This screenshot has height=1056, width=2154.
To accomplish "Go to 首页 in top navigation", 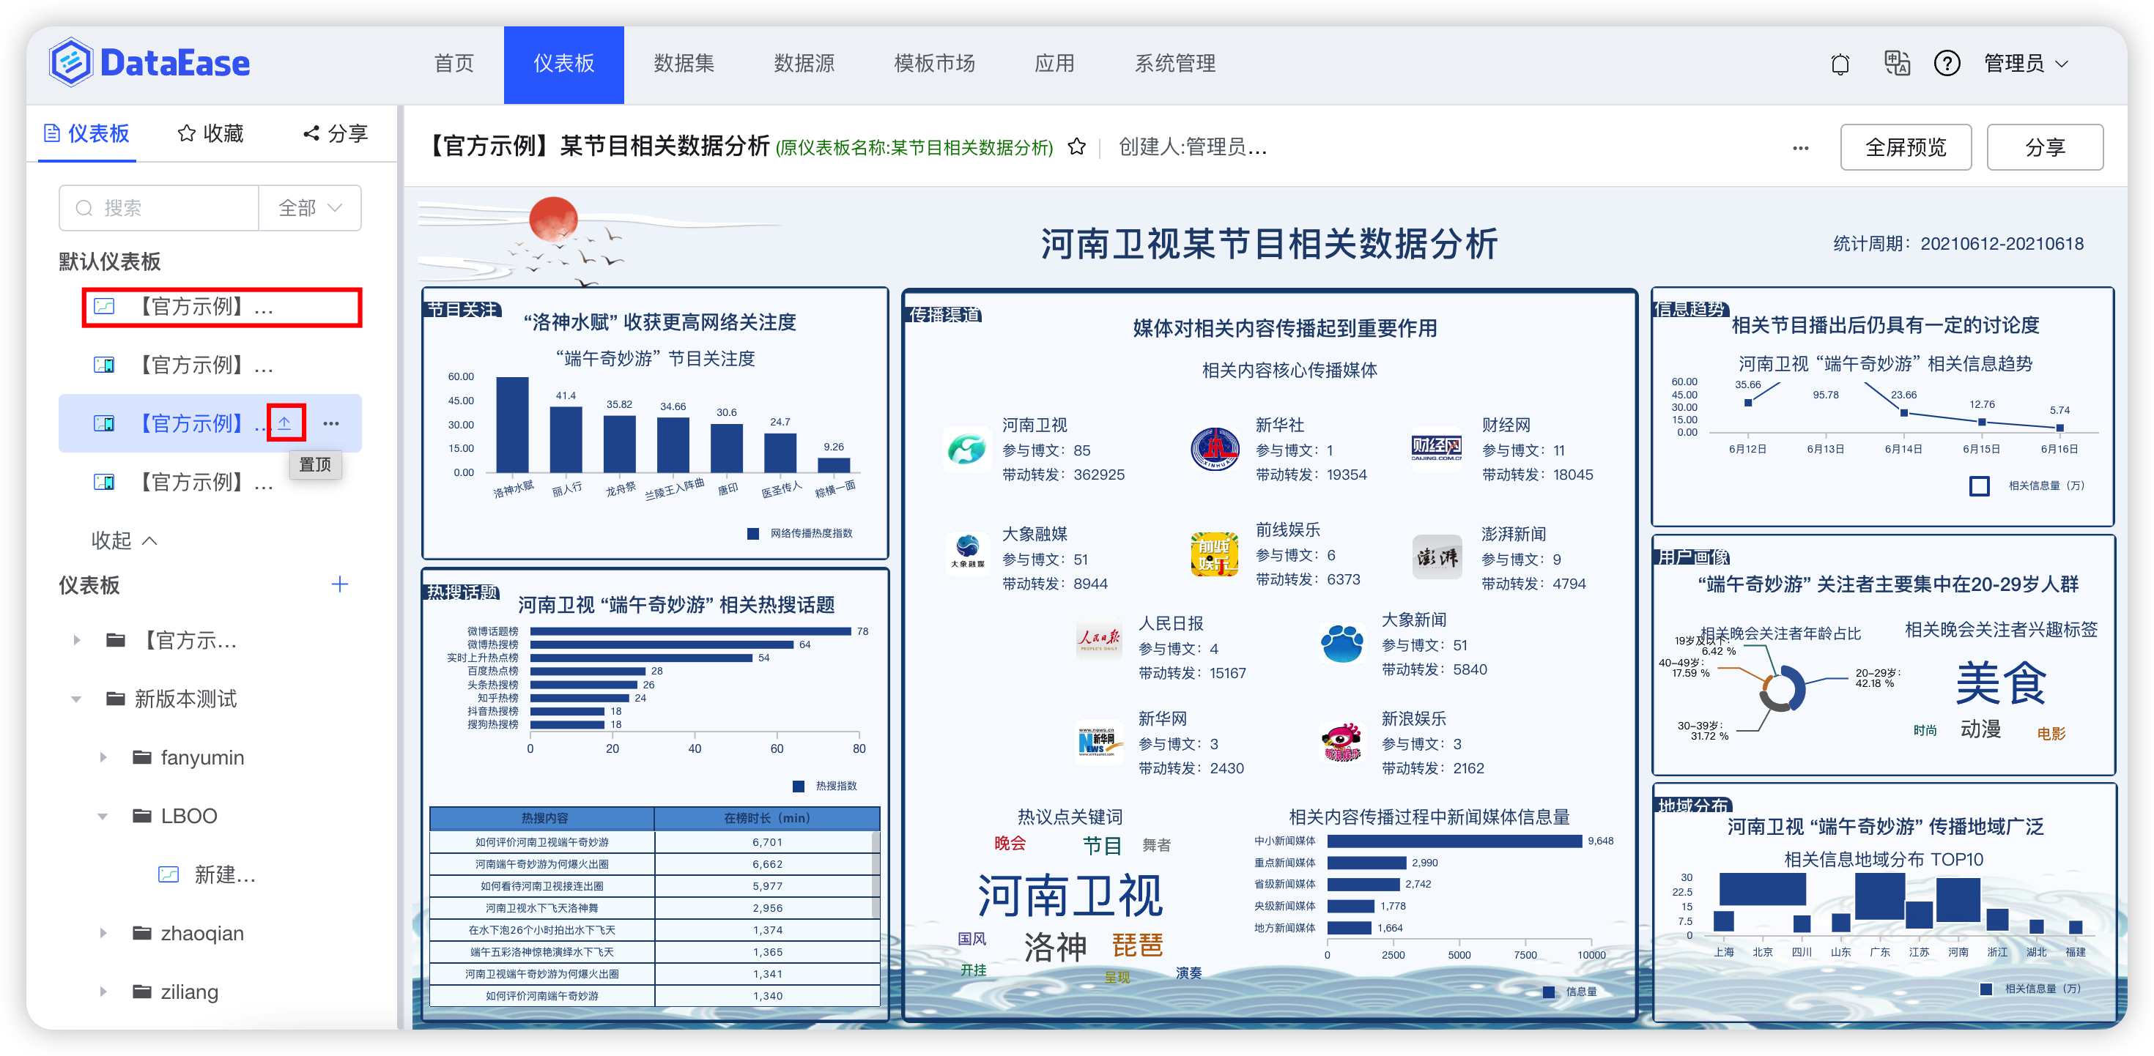I will click(454, 64).
